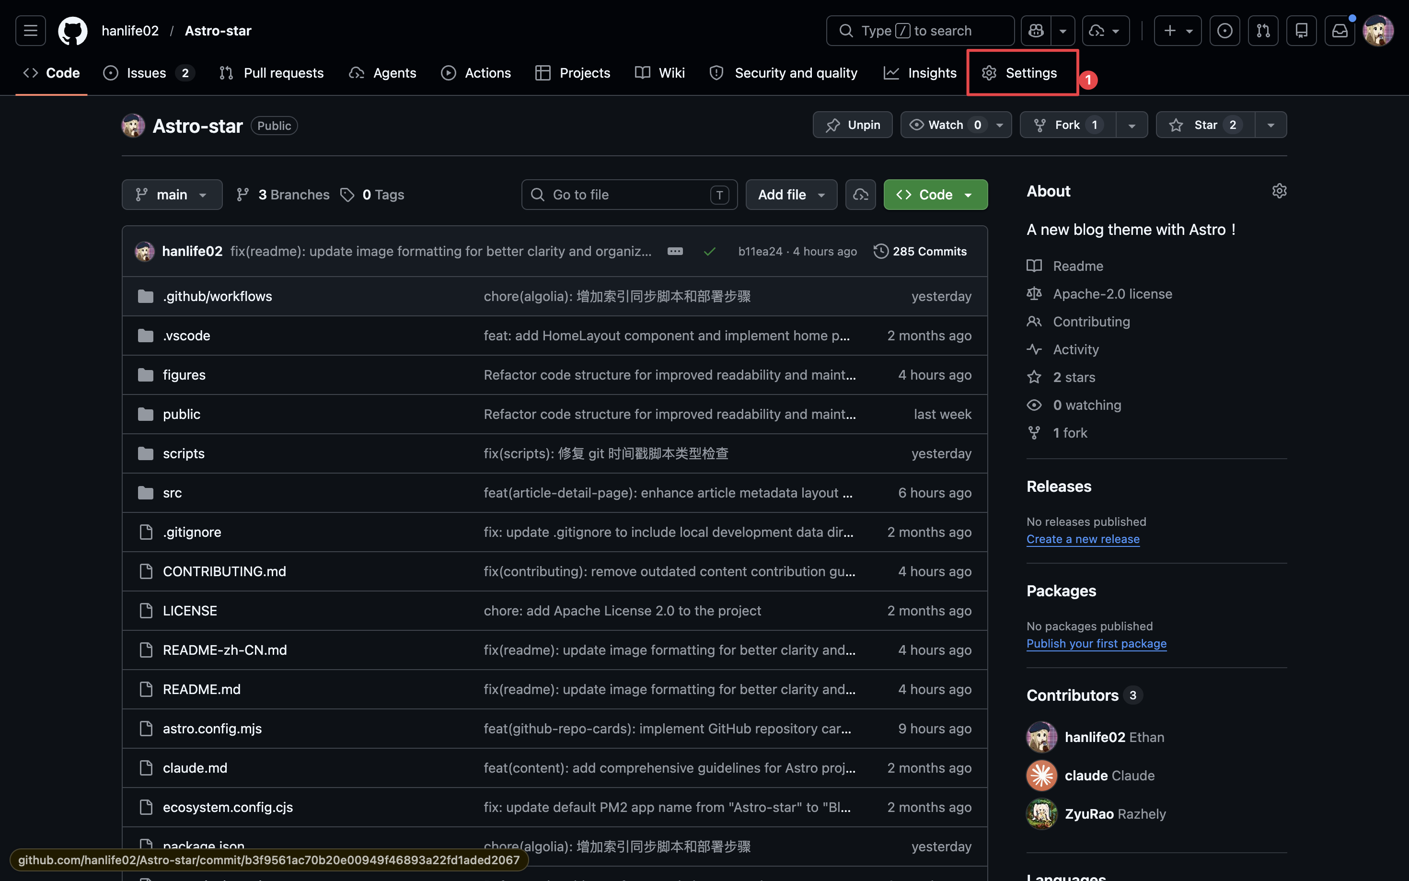1409x881 pixels.
Task: Open claude contributor avatar
Action: pos(1041,776)
